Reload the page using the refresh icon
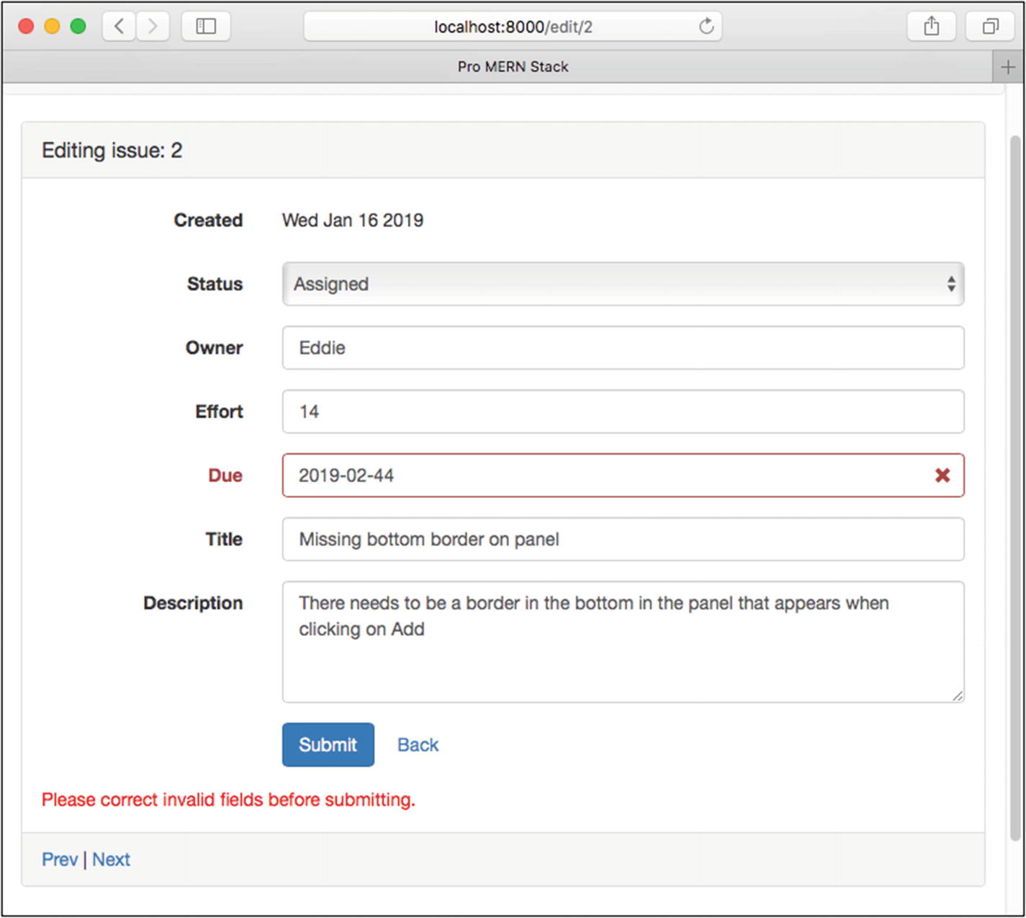Screen dimensions: 1026x918 click(706, 27)
